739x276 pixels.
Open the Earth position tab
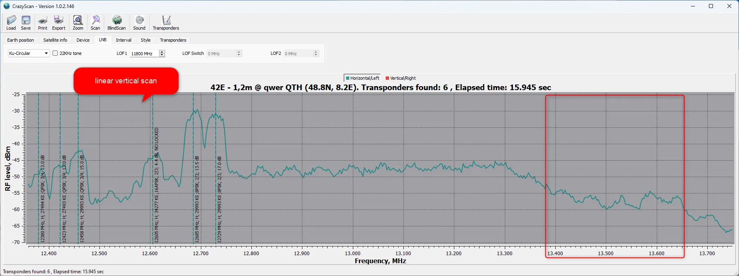click(x=20, y=40)
